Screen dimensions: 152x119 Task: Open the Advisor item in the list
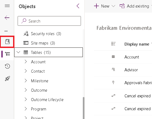coord(131,70)
